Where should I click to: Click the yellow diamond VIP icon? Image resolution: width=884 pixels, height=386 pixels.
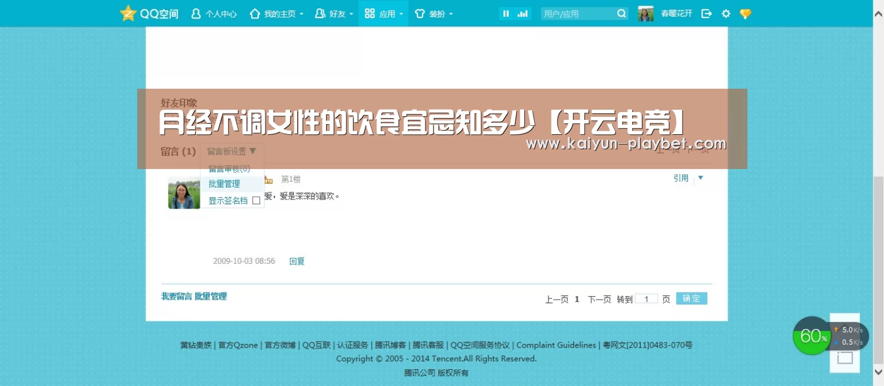tap(745, 13)
